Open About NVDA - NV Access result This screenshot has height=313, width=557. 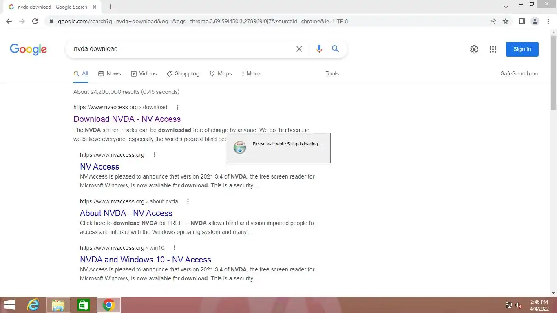(x=126, y=213)
